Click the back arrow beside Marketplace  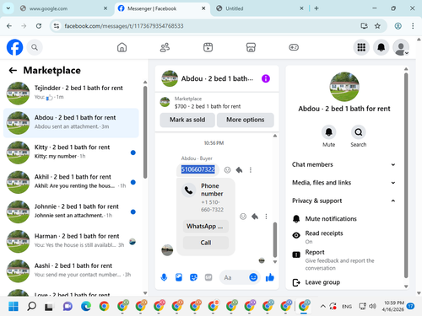[x=13, y=70]
